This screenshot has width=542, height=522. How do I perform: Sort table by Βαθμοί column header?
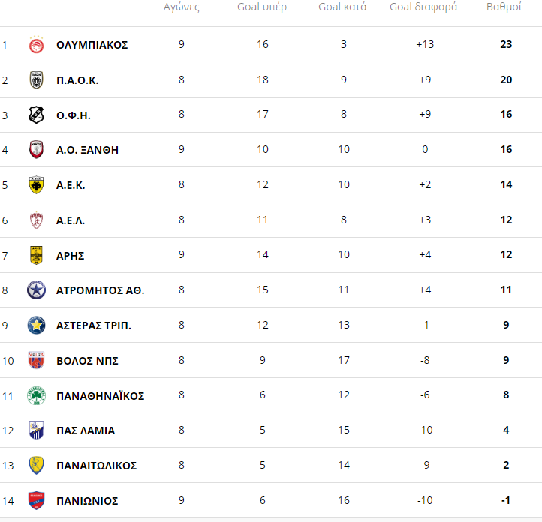504,7
